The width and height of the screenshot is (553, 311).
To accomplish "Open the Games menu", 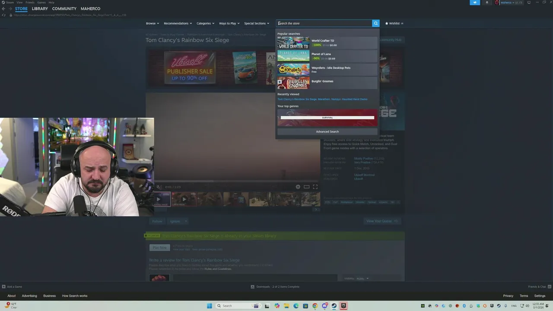I will (x=41, y=3).
